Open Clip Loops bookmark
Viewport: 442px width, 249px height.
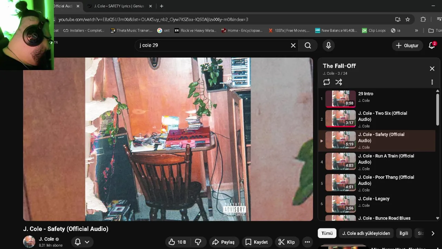point(374,30)
